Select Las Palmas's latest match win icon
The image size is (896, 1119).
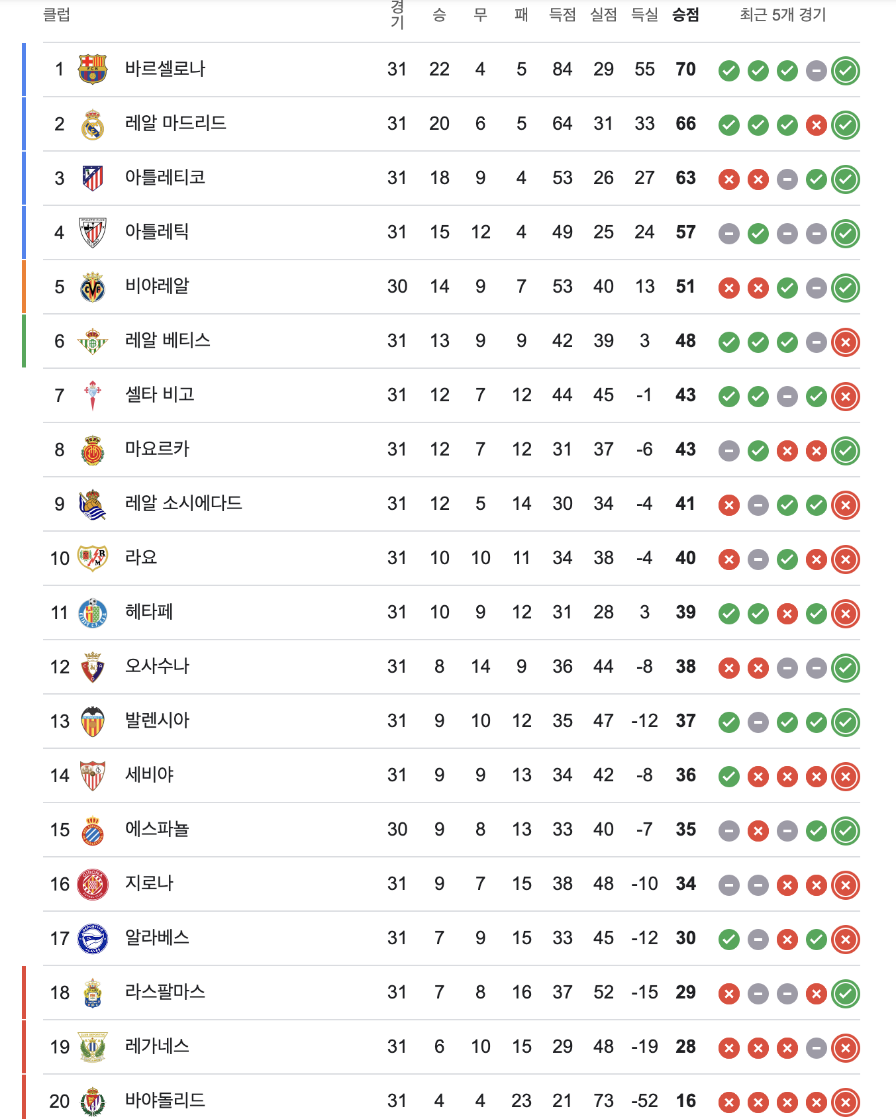click(x=846, y=993)
